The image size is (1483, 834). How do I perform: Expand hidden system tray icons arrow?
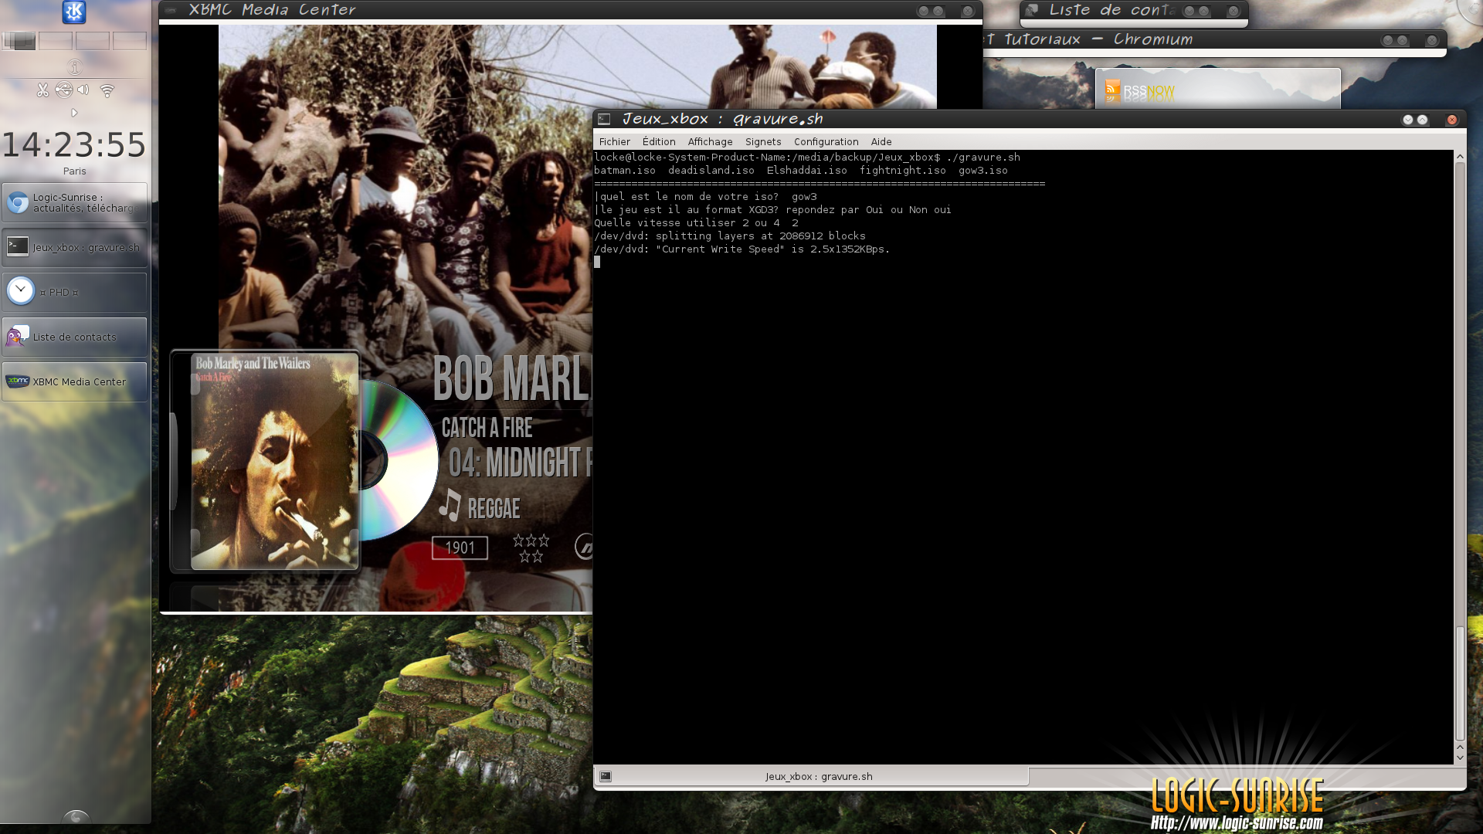[x=74, y=113]
